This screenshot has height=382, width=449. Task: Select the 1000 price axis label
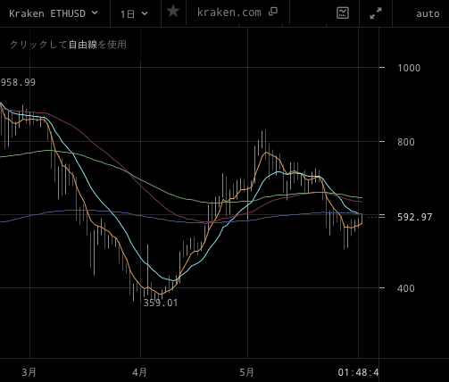[409, 68]
